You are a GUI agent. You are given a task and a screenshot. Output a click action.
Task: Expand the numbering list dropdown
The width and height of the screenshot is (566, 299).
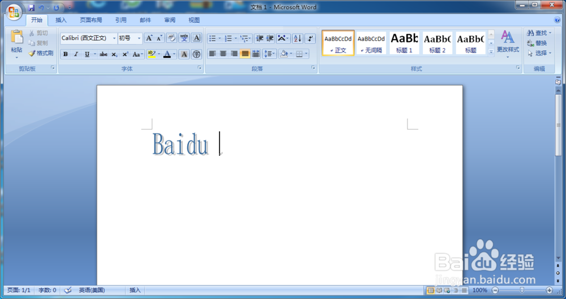coord(235,38)
